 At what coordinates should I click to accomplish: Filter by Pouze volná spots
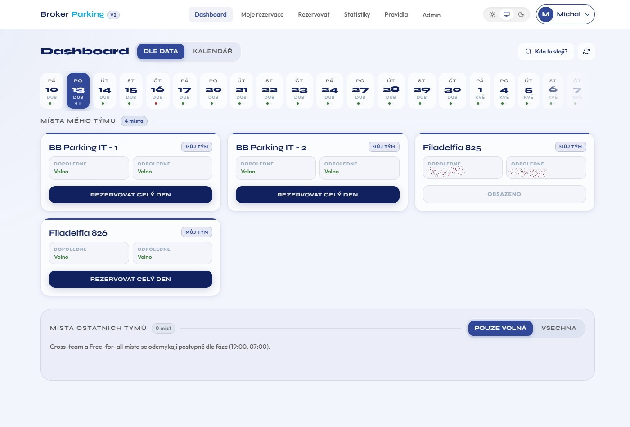point(500,328)
